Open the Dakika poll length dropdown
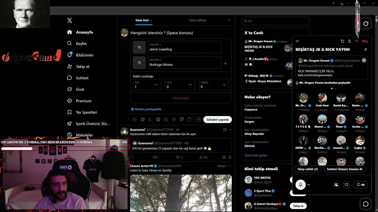The height and width of the screenshot is (212, 378). 213,85
